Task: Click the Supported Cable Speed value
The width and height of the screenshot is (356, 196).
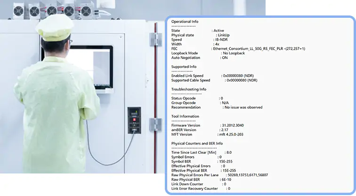Action: pyautogui.click(x=242, y=80)
